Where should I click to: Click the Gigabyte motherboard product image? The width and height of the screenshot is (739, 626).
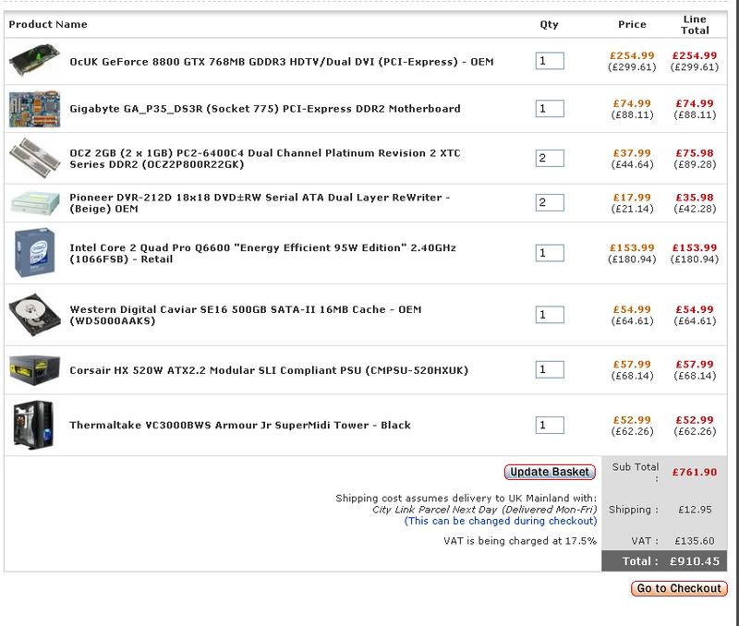tap(35, 109)
